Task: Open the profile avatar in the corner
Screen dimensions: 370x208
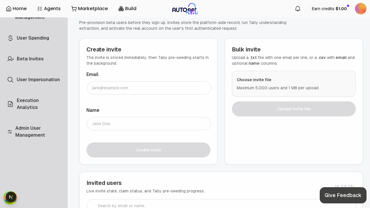Action: point(360,8)
